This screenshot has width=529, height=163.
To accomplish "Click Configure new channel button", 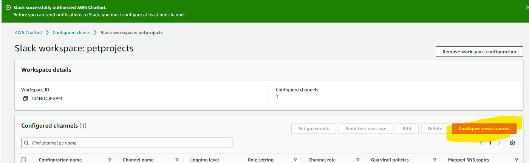I will [484, 129].
